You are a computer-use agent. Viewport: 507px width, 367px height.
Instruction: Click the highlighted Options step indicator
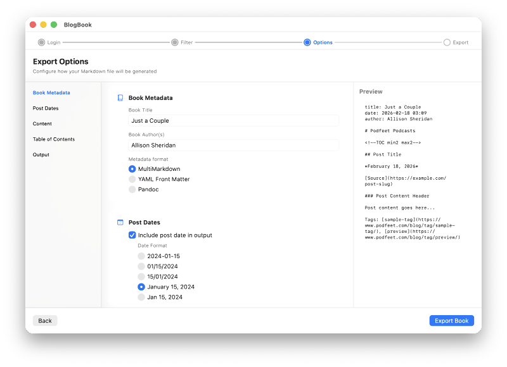(x=309, y=42)
